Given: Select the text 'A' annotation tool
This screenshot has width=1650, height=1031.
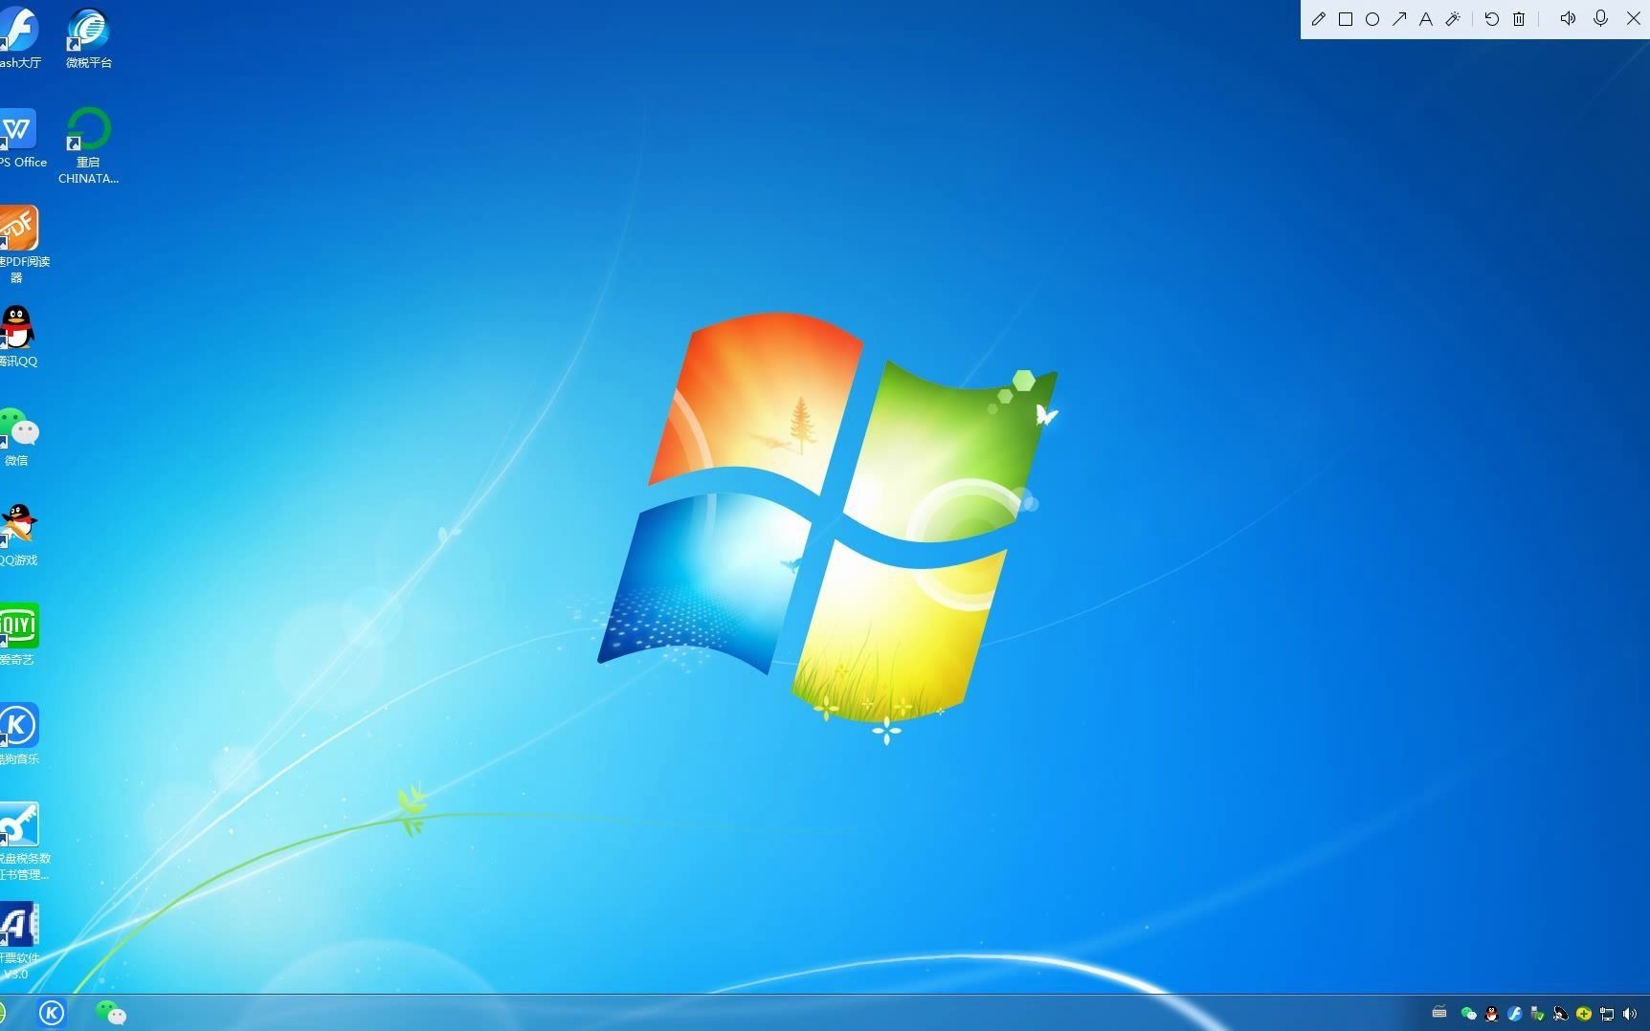Looking at the screenshot, I should point(1426,19).
